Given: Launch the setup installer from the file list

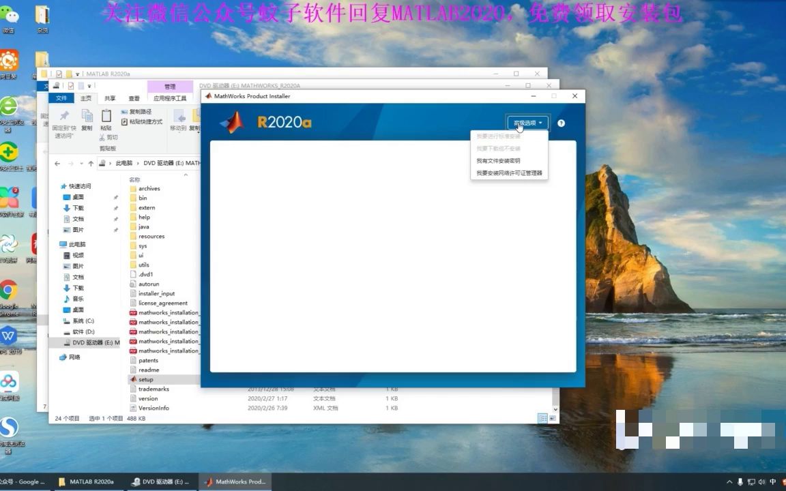Looking at the screenshot, I should click(145, 379).
